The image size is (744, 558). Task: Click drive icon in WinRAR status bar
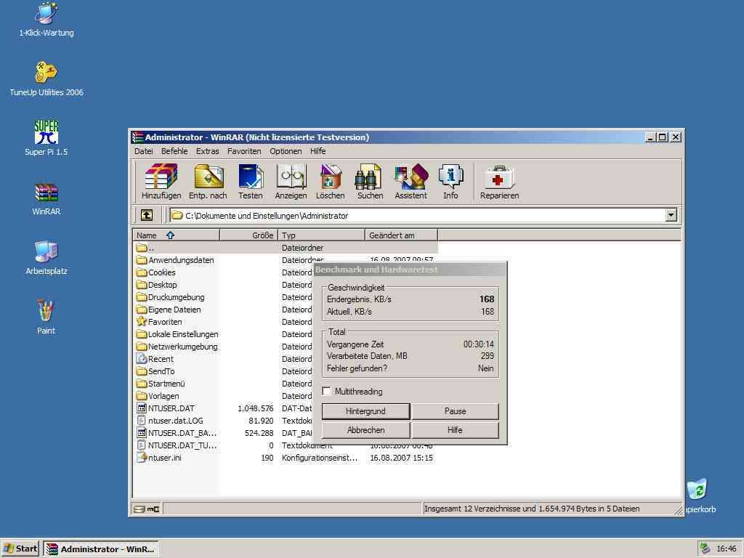[139, 509]
